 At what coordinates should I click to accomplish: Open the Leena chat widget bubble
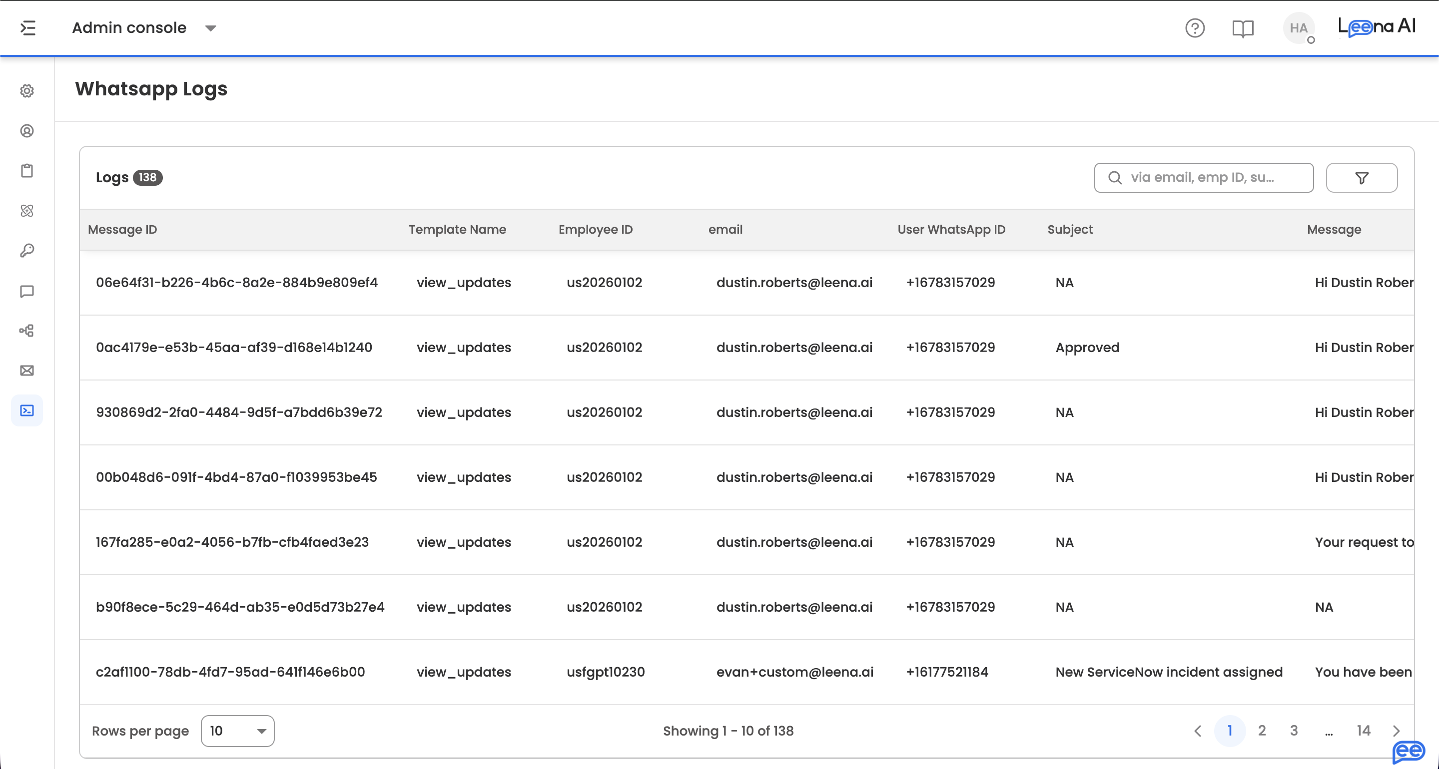coord(1409,752)
